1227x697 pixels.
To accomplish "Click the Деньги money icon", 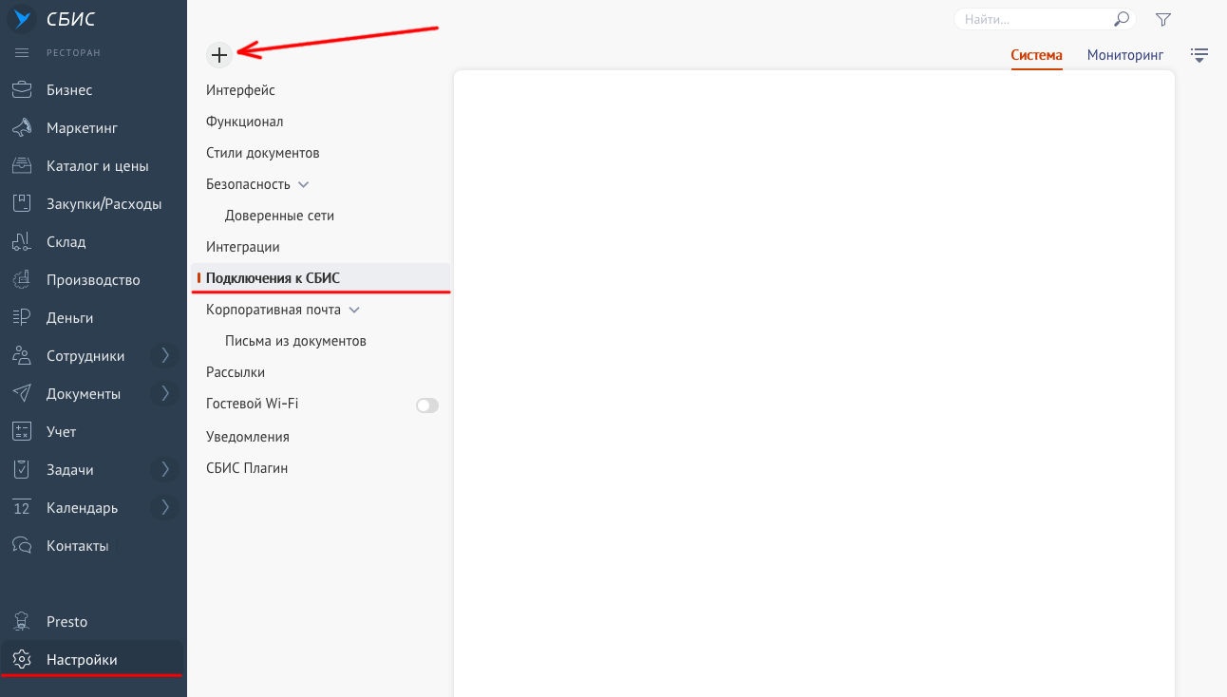I will tap(22, 318).
